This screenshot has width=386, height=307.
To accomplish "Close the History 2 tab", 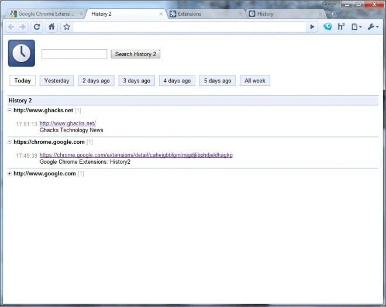I will pyautogui.click(x=161, y=14).
